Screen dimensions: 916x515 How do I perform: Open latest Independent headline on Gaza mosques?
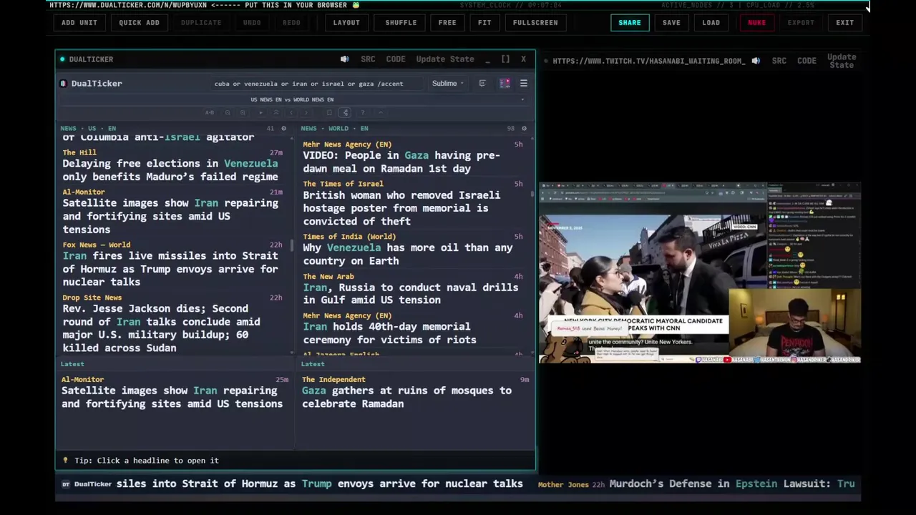pos(406,397)
